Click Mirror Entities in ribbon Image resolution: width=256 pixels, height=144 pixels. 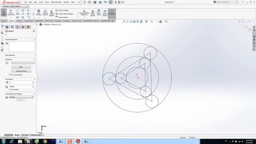(x=62, y=10)
